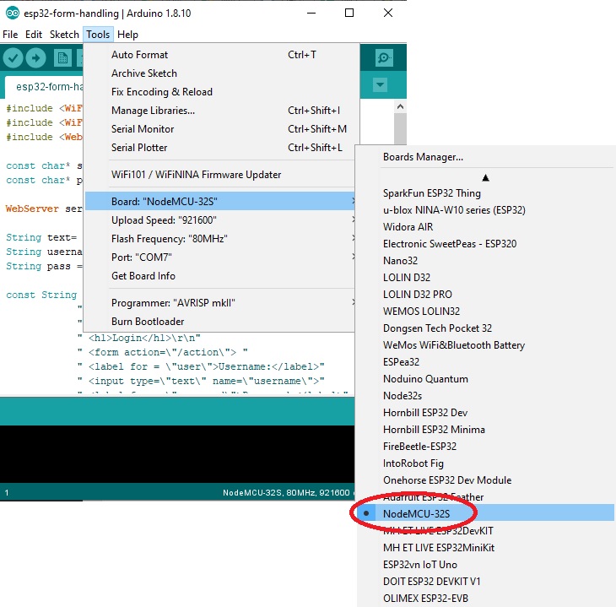
Task: Select Widora AIR board
Action: coord(485,227)
